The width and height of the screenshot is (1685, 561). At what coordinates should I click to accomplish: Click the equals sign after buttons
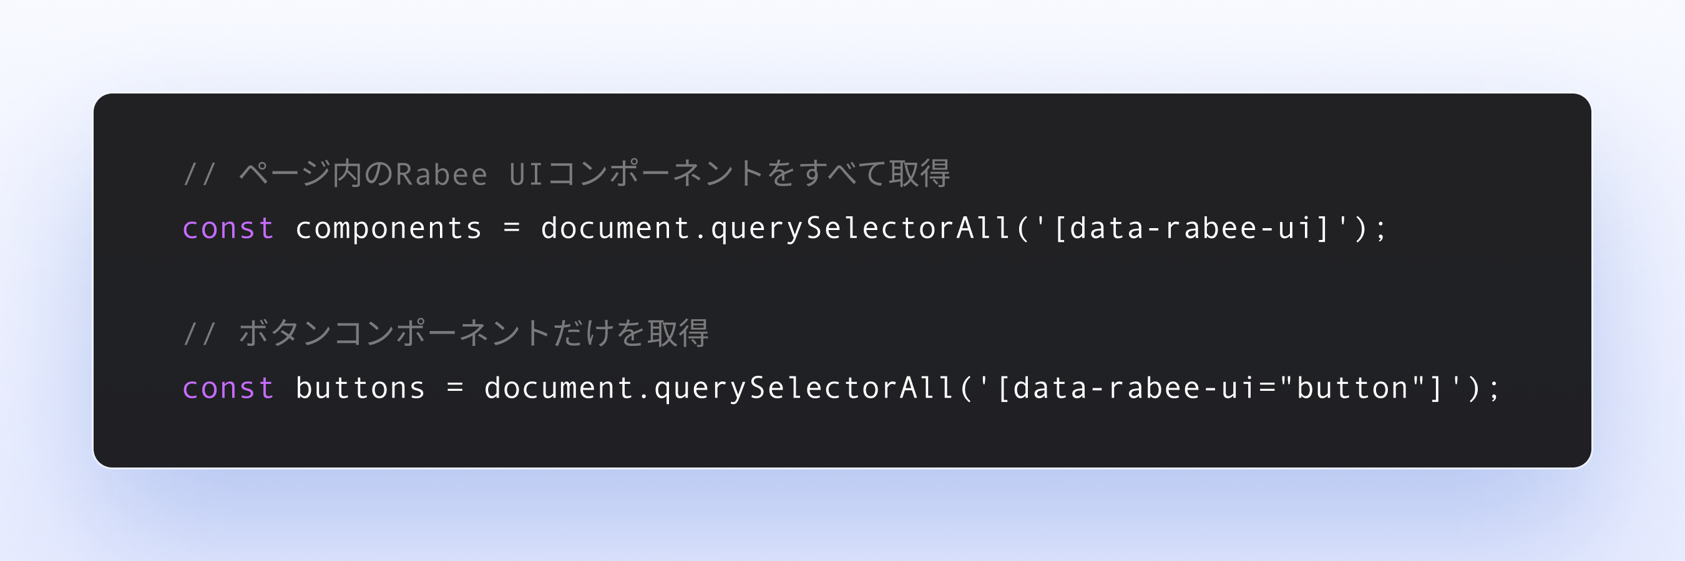point(456,388)
